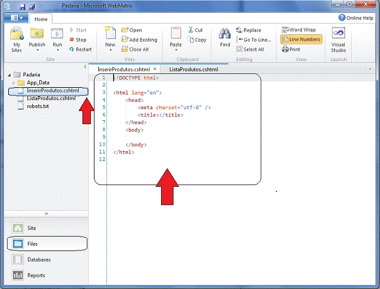This screenshot has height=289, width=380.
Task: Select InserirProdutos.cshtml in file tree
Action: click(52, 91)
